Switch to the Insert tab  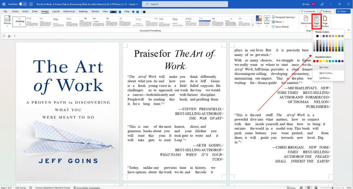tap(25, 11)
